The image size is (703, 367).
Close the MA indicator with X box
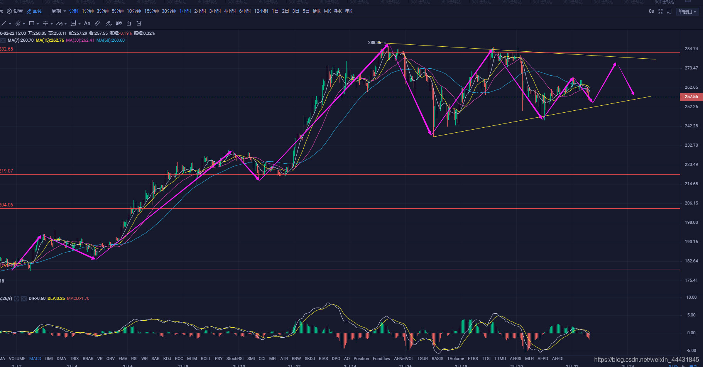(x=3, y=40)
